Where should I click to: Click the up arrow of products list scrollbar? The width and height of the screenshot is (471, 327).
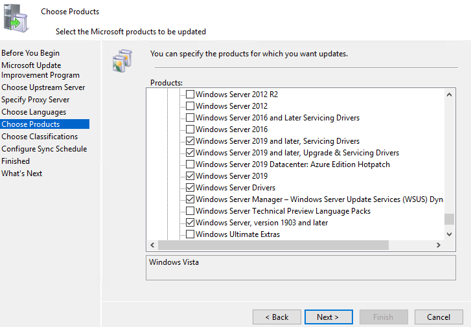click(450, 95)
